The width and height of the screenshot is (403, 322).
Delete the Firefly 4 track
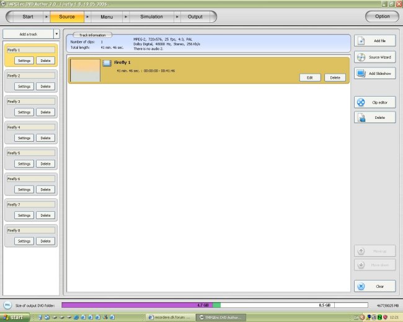pos(45,138)
